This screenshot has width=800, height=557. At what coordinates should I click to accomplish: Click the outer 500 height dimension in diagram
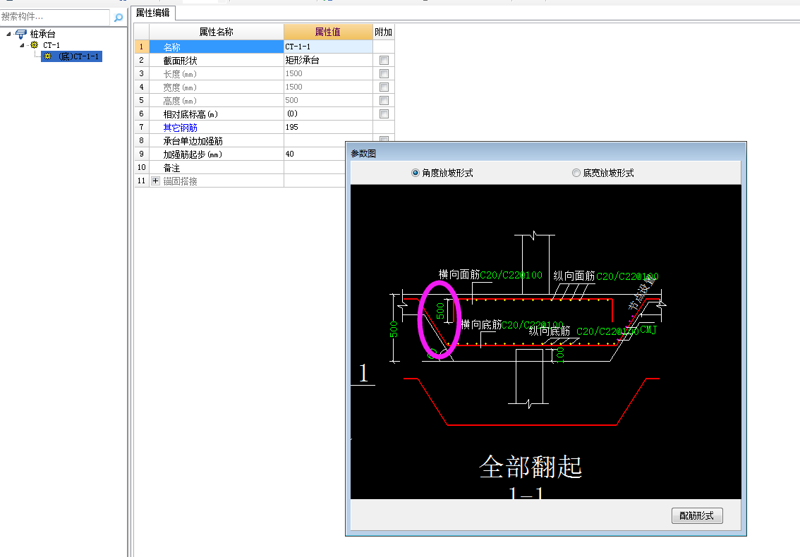[x=394, y=329]
